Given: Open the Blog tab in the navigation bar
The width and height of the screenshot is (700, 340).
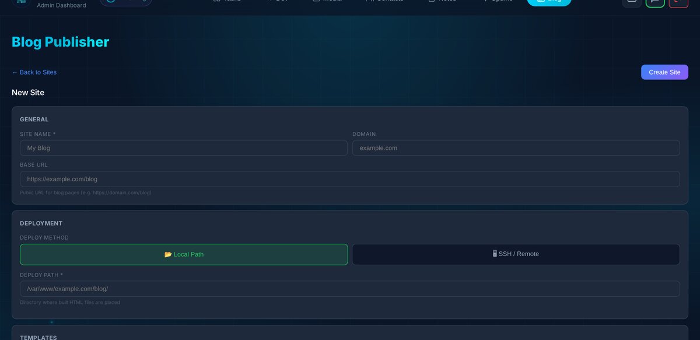Looking at the screenshot, I should coord(549,2).
